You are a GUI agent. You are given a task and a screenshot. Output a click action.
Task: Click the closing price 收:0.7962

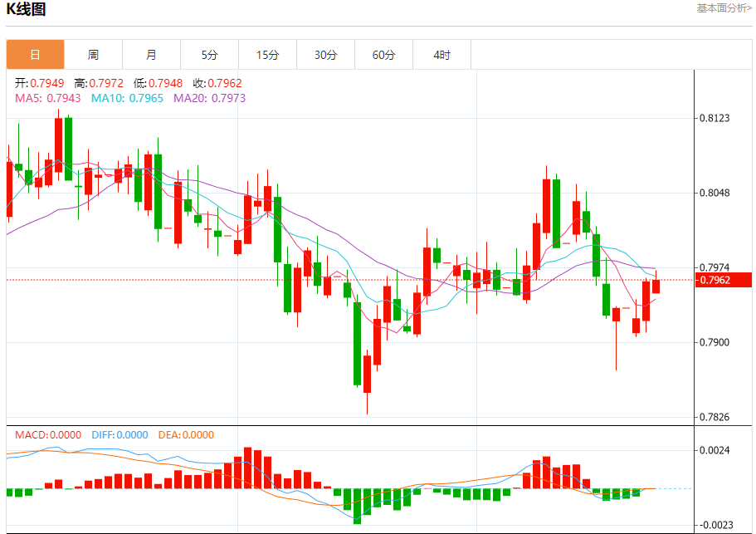click(x=217, y=83)
